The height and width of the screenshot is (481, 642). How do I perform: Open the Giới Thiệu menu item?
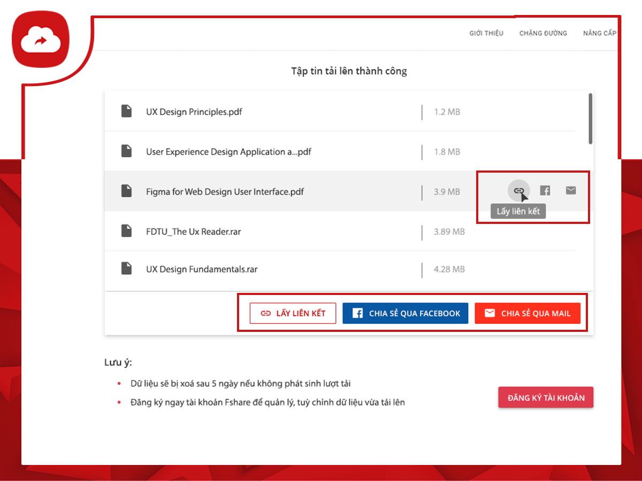coord(486,33)
